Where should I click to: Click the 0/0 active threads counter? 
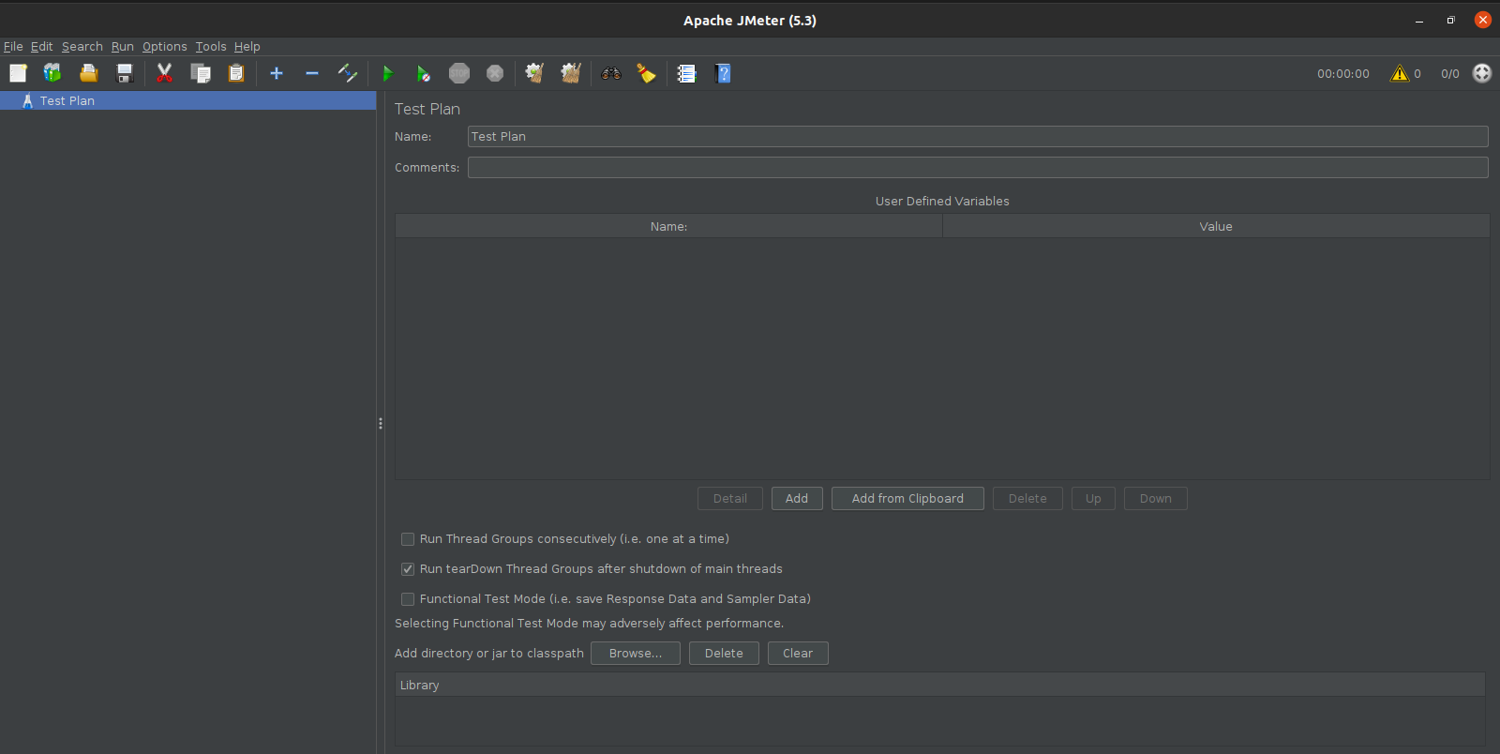pos(1450,74)
